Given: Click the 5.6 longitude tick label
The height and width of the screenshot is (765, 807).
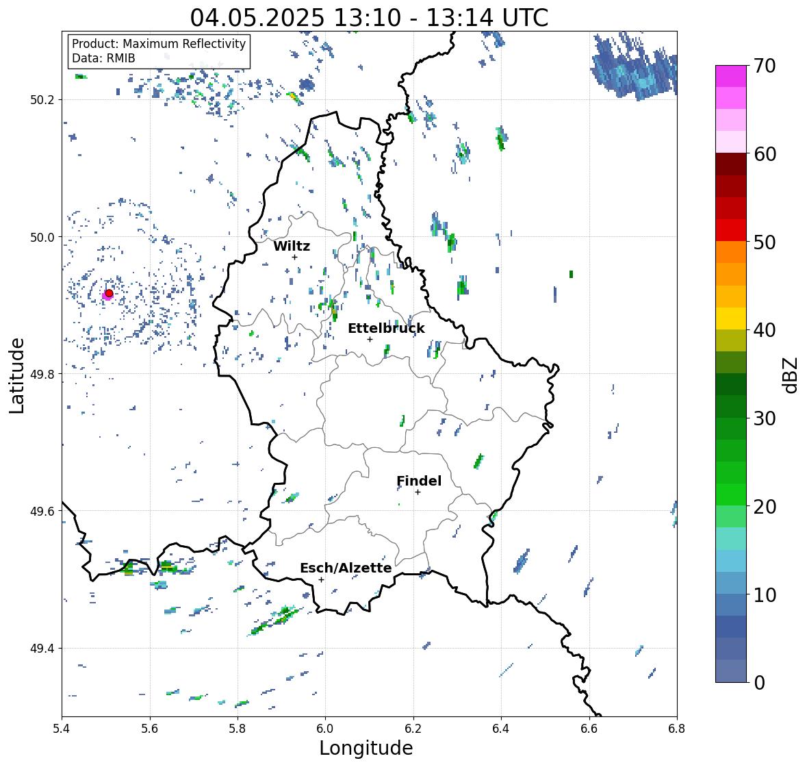Looking at the screenshot, I should [x=150, y=728].
